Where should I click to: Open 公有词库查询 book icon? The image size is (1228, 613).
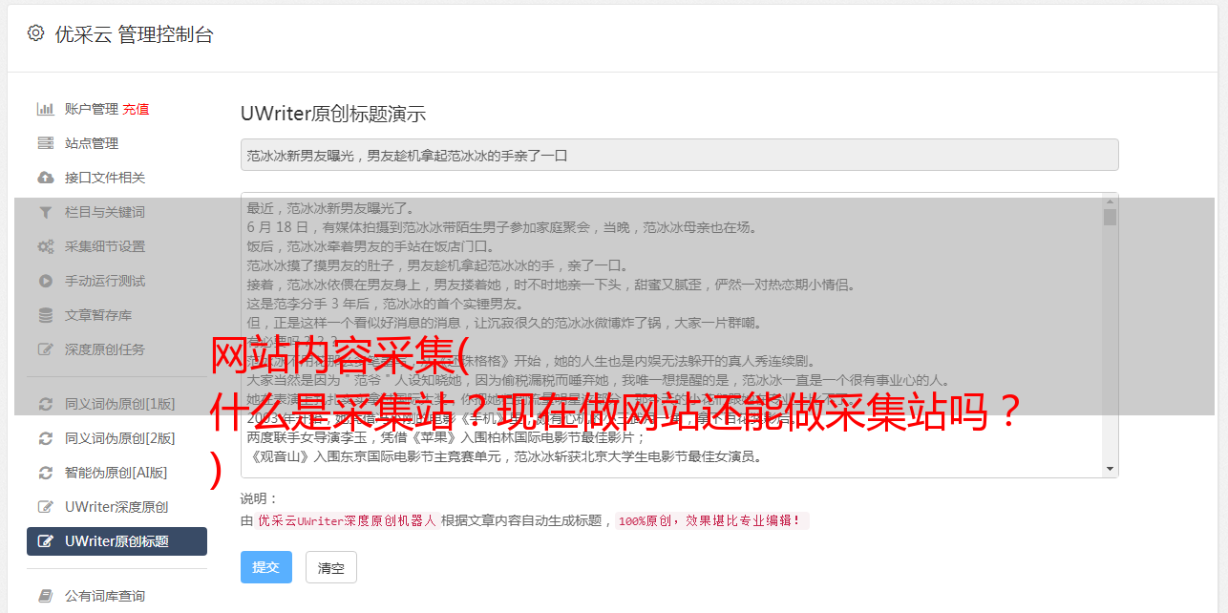(x=45, y=596)
